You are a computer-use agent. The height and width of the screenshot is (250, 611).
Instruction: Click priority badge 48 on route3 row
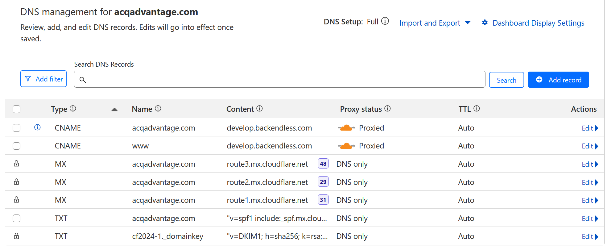point(323,164)
